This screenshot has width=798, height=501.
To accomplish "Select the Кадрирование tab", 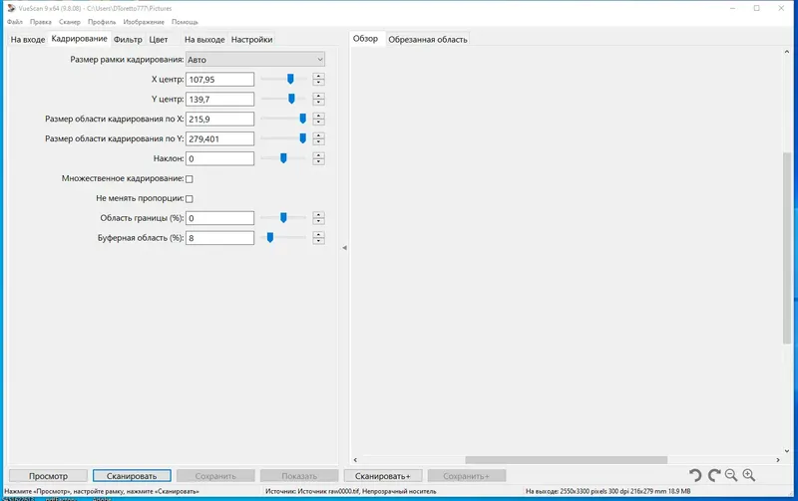I will [80, 39].
